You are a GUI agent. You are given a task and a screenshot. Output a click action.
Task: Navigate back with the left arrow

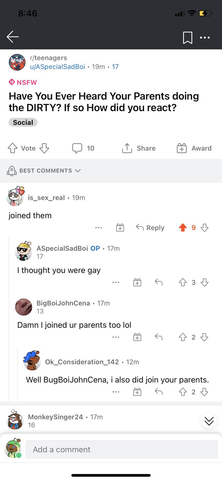(12, 37)
